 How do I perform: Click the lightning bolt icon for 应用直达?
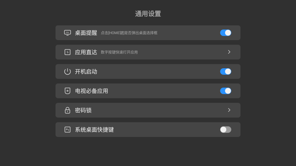point(67,52)
